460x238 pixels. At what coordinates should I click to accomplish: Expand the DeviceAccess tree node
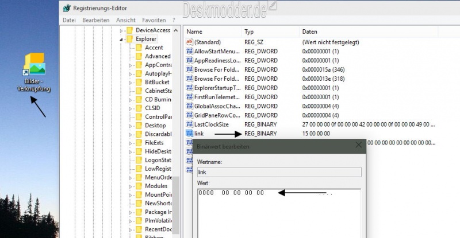point(121,30)
